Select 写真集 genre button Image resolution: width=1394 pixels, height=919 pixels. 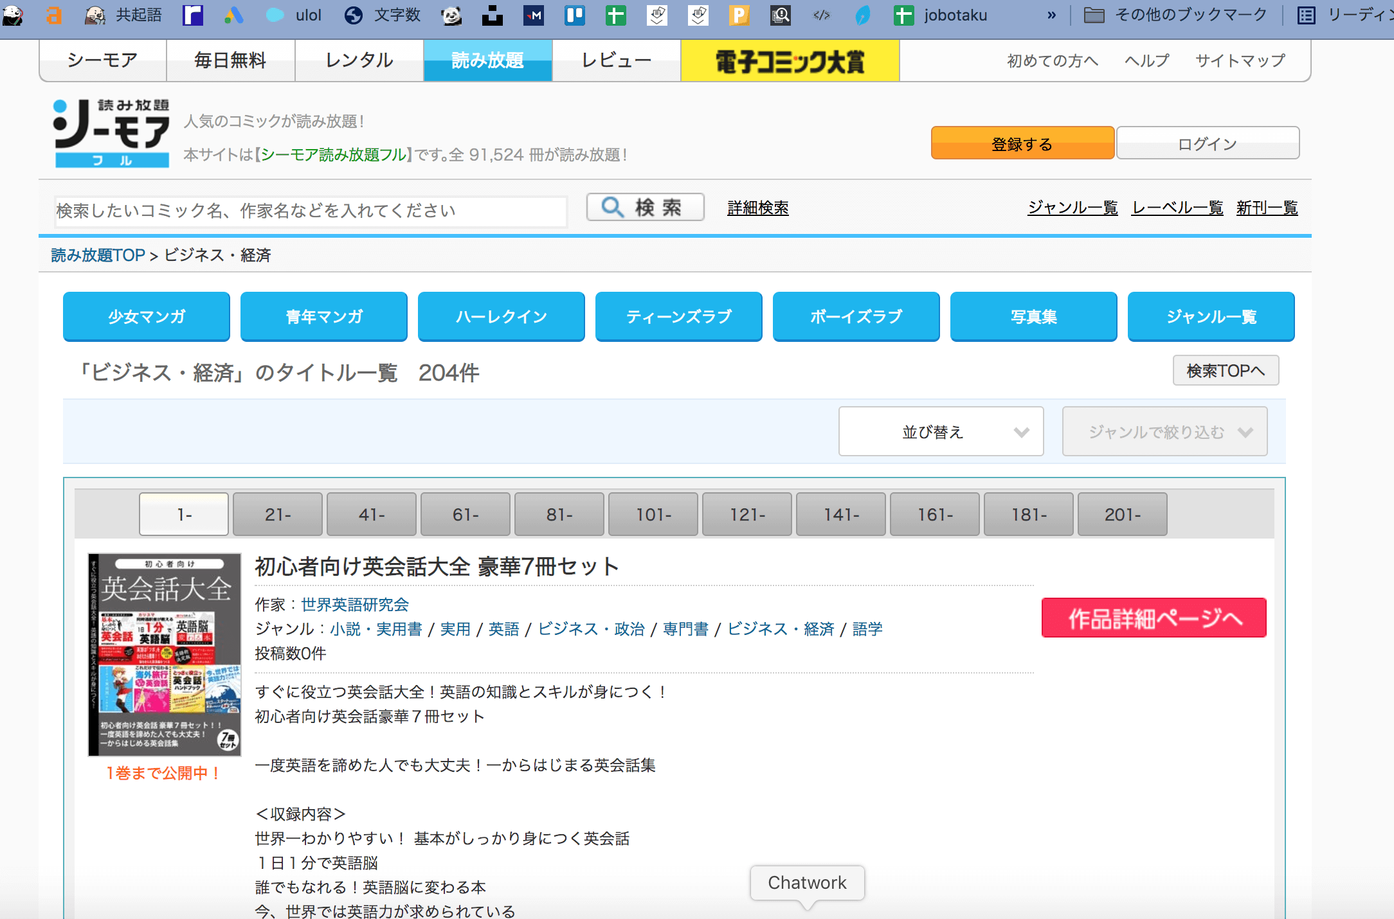1034,316
